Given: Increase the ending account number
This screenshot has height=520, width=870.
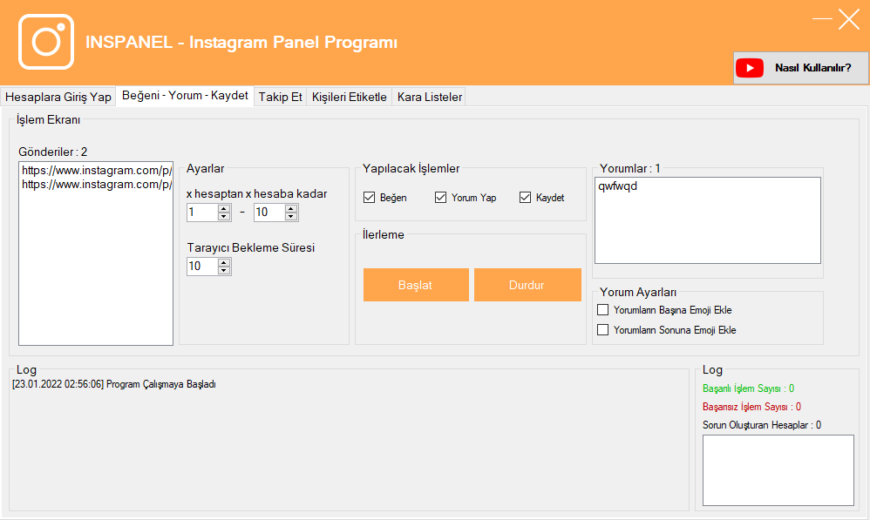Looking at the screenshot, I should 291,208.
